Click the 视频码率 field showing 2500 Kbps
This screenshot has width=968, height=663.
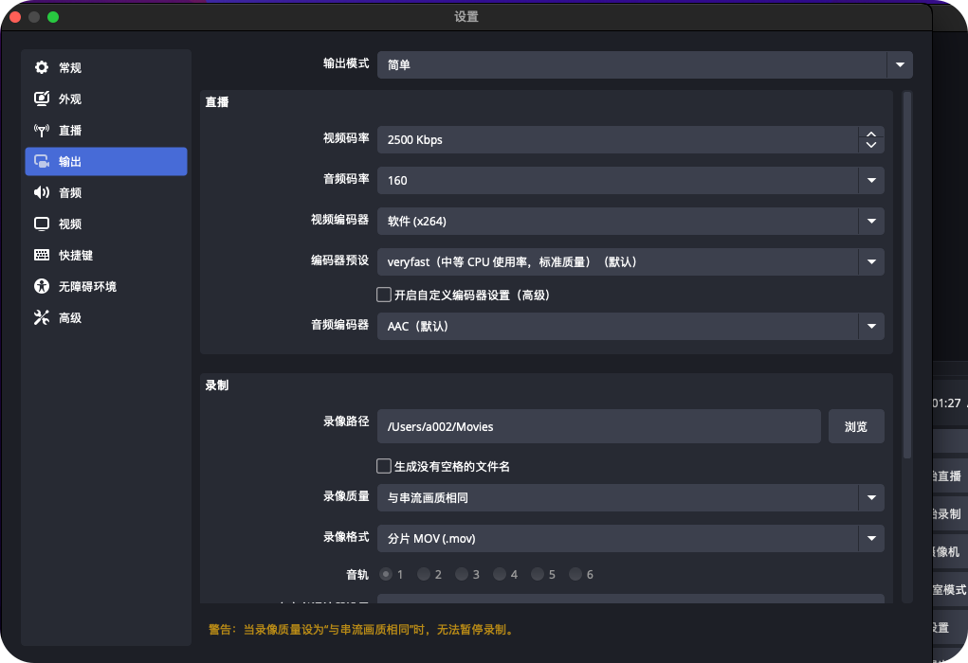pos(617,139)
